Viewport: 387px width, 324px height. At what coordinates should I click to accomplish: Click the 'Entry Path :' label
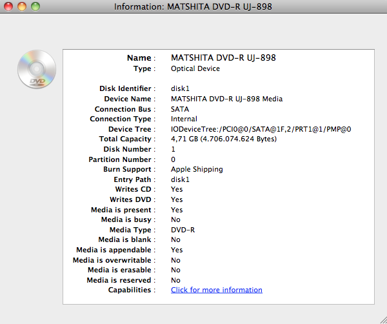135,179
